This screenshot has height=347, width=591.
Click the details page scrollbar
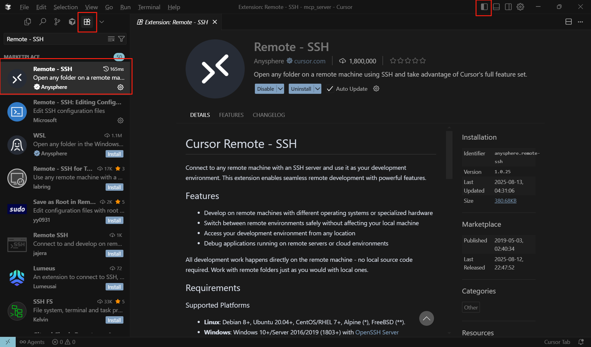coord(449,155)
